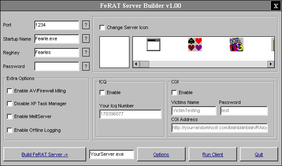
Task: Toggle Disable XP Task Manager
Action: point(9,104)
